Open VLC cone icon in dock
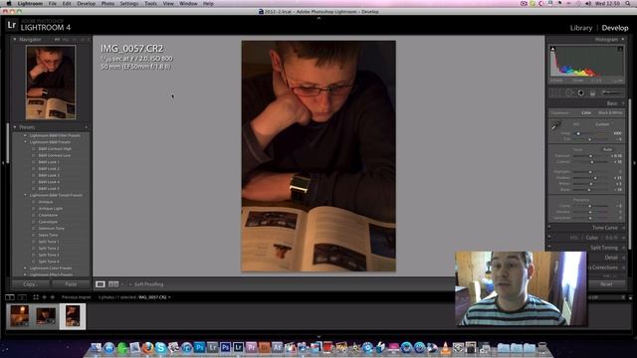637x358 pixels. point(445,347)
